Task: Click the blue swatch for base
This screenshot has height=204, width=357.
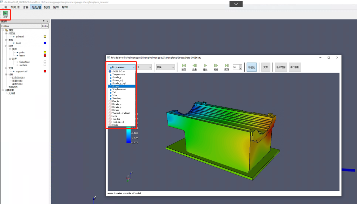Action: click(45, 43)
